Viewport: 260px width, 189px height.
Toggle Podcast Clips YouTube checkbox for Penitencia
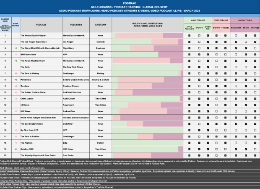pyautogui.click(x=255, y=80)
